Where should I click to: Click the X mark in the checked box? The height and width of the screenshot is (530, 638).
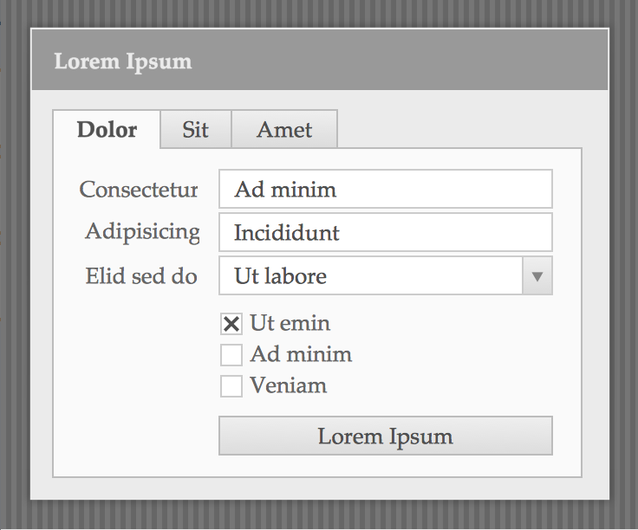pyautogui.click(x=231, y=324)
